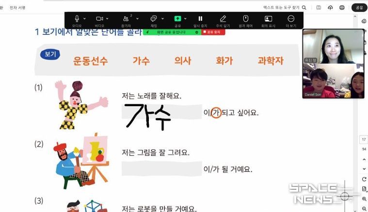The width and height of the screenshot is (368, 212).
Task: Open the participants panel icon
Action: [x=126, y=18]
